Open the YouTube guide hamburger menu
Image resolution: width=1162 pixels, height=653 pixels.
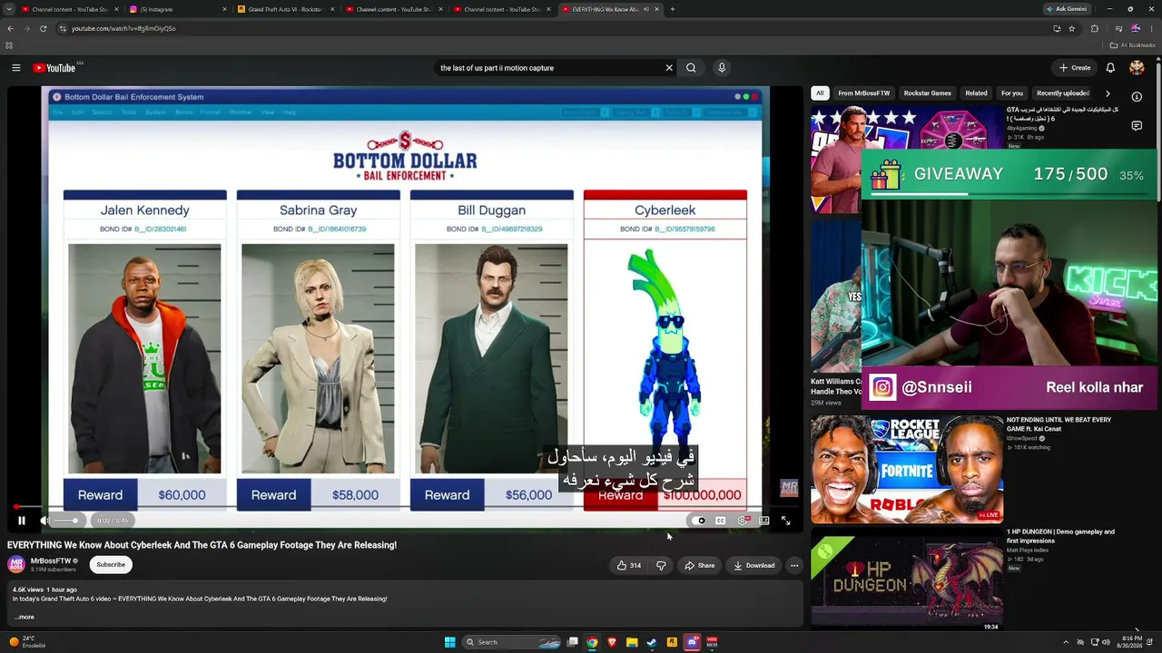pyautogui.click(x=16, y=68)
